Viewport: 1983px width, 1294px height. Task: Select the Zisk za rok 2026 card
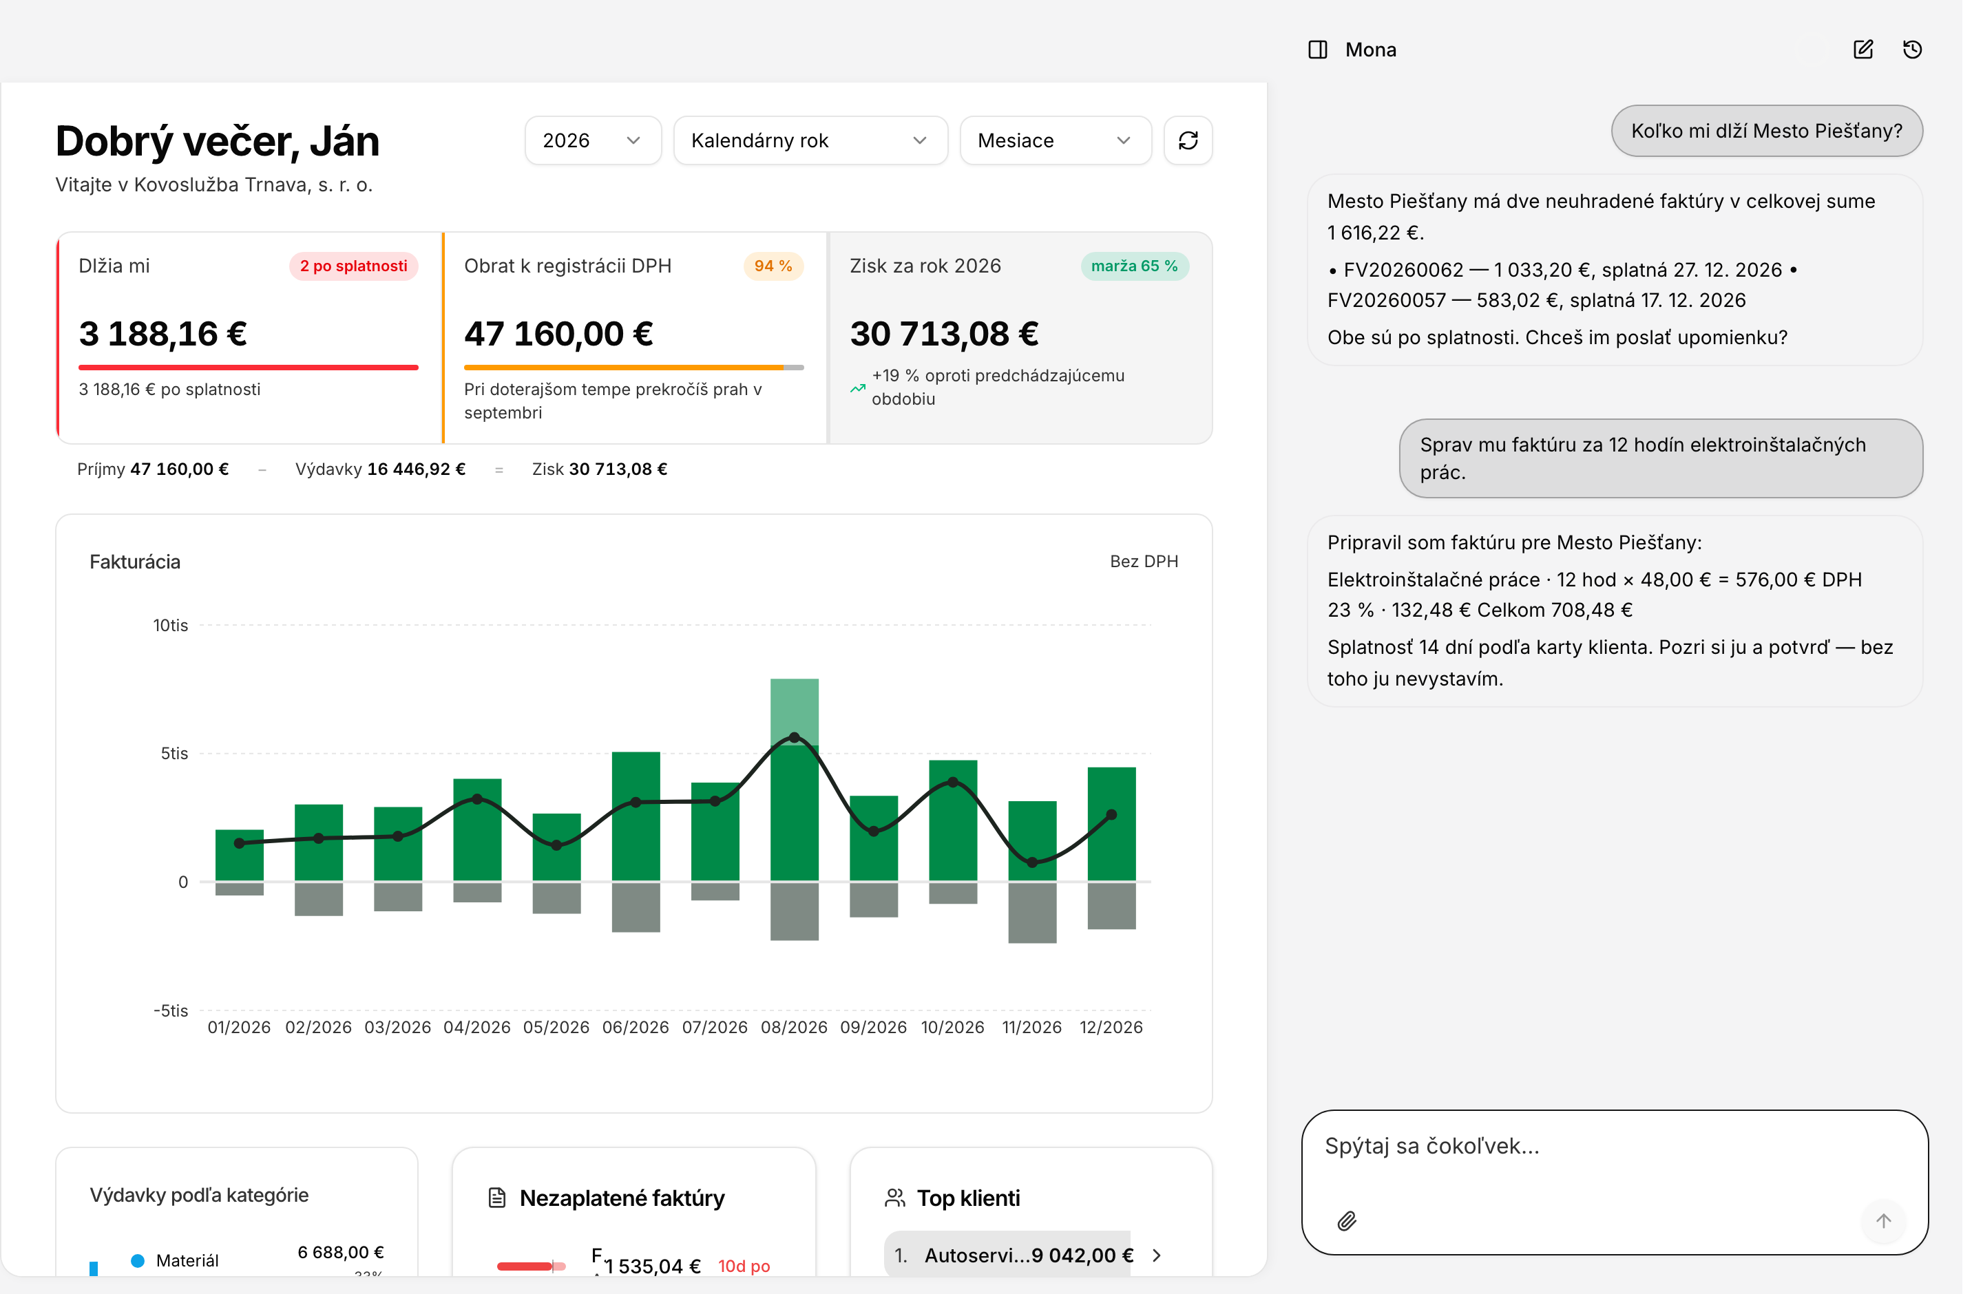[1020, 338]
